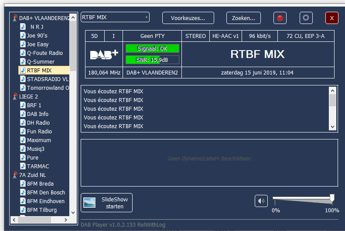Click the music note icon for N R J
The width and height of the screenshot is (345, 231).
tap(23, 27)
